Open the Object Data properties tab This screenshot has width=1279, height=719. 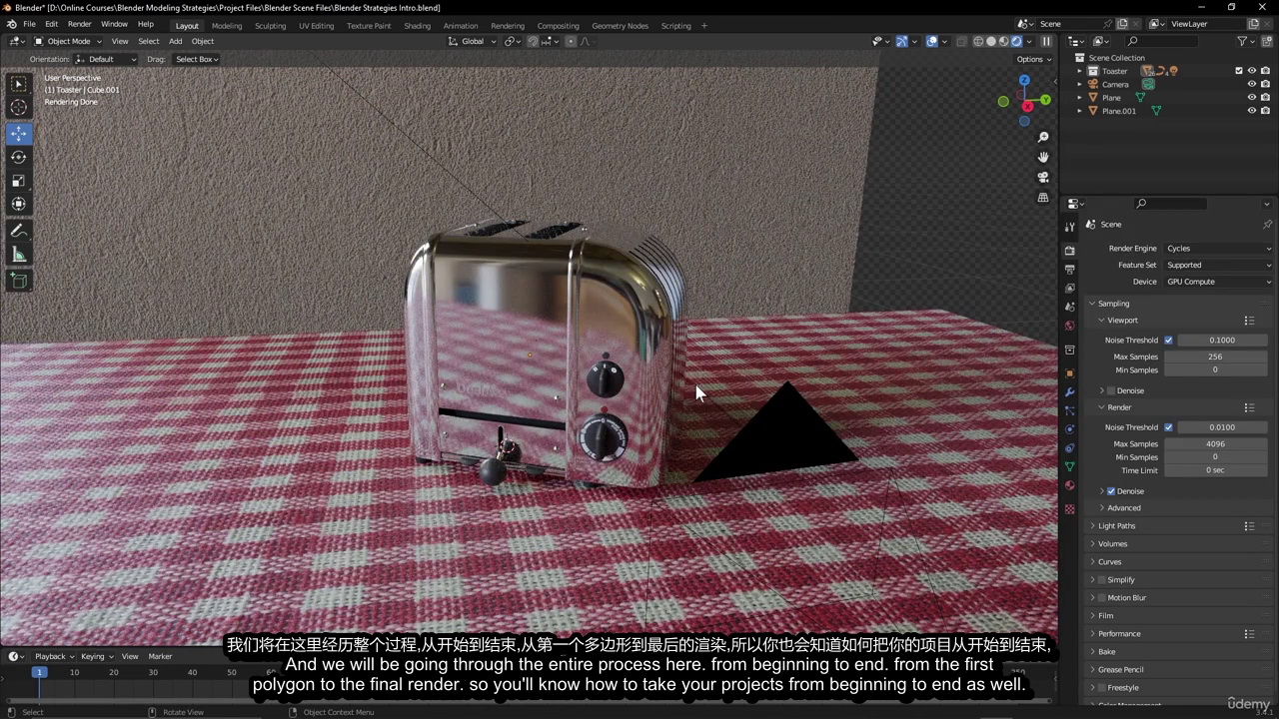[1070, 466]
